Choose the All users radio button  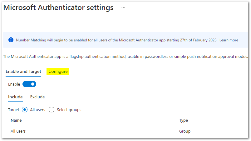[x=25, y=110]
